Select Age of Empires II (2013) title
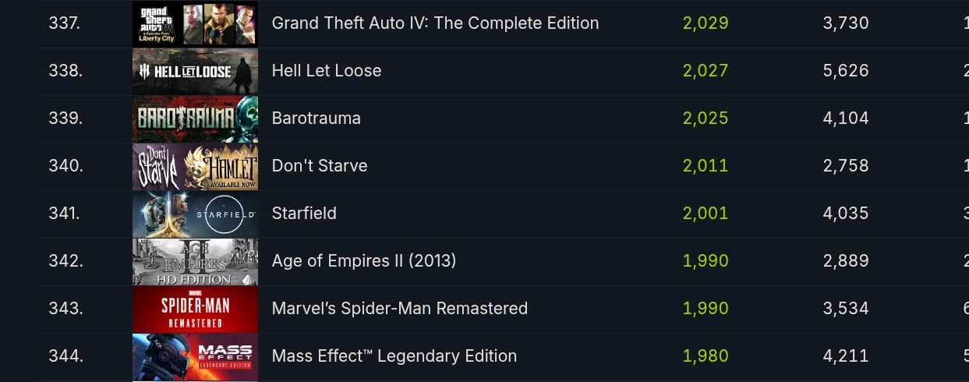The height and width of the screenshot is (382, 969). (x=364, y=261)
